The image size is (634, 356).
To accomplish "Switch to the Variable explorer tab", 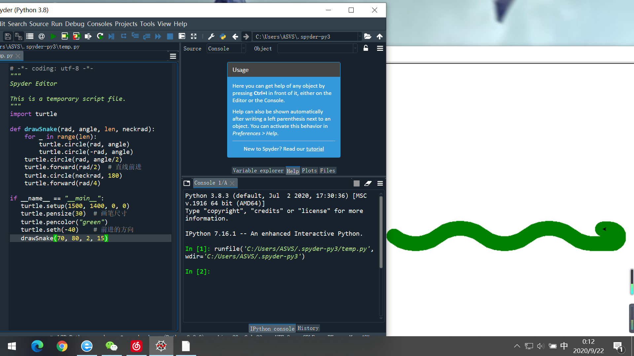I will (258, 170).
